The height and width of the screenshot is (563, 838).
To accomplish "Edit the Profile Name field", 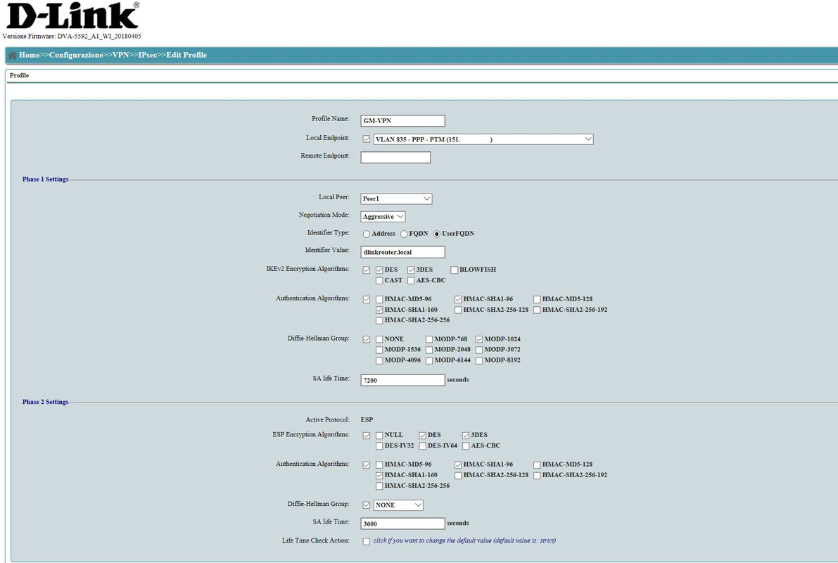I will [402, 121].
